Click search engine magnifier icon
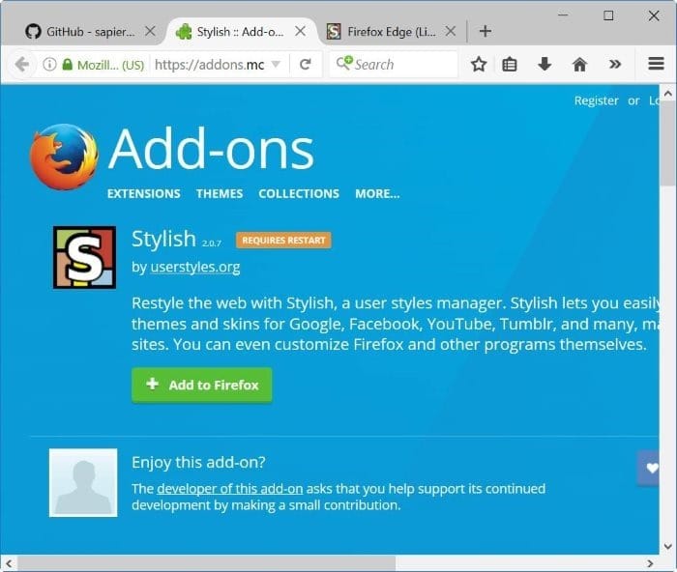This screenshot has width=677, height=572. (x=344, y=63)
